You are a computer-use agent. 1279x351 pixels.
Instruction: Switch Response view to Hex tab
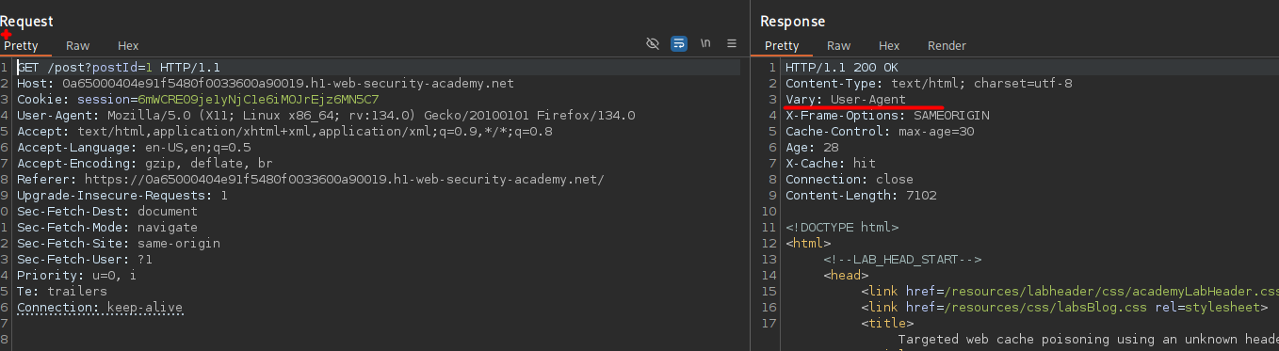[x=889, y=45]
